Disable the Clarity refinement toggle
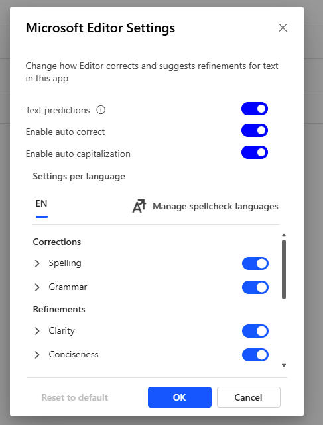 tap(255, 331)
